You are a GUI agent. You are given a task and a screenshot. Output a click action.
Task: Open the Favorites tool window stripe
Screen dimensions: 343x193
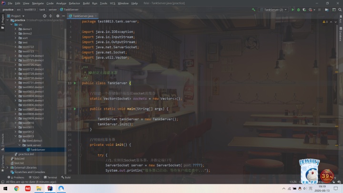pyautogui.click(x=3, y=163)
